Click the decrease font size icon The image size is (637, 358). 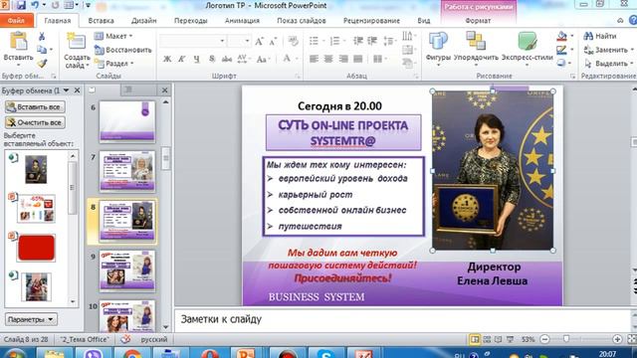(x=273, y=41)
